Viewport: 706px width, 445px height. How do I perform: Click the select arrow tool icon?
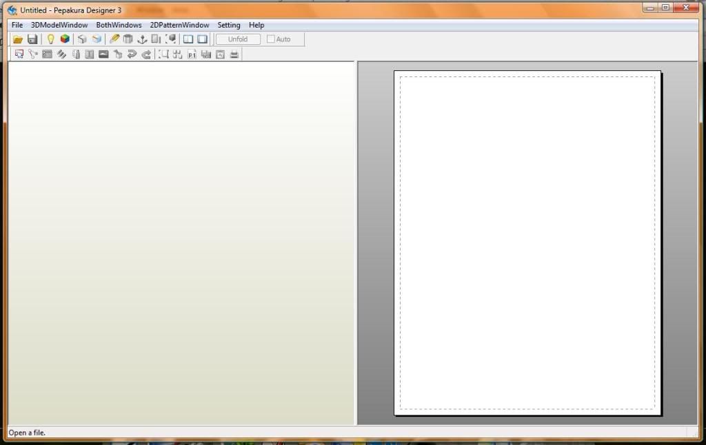(19, 54)
